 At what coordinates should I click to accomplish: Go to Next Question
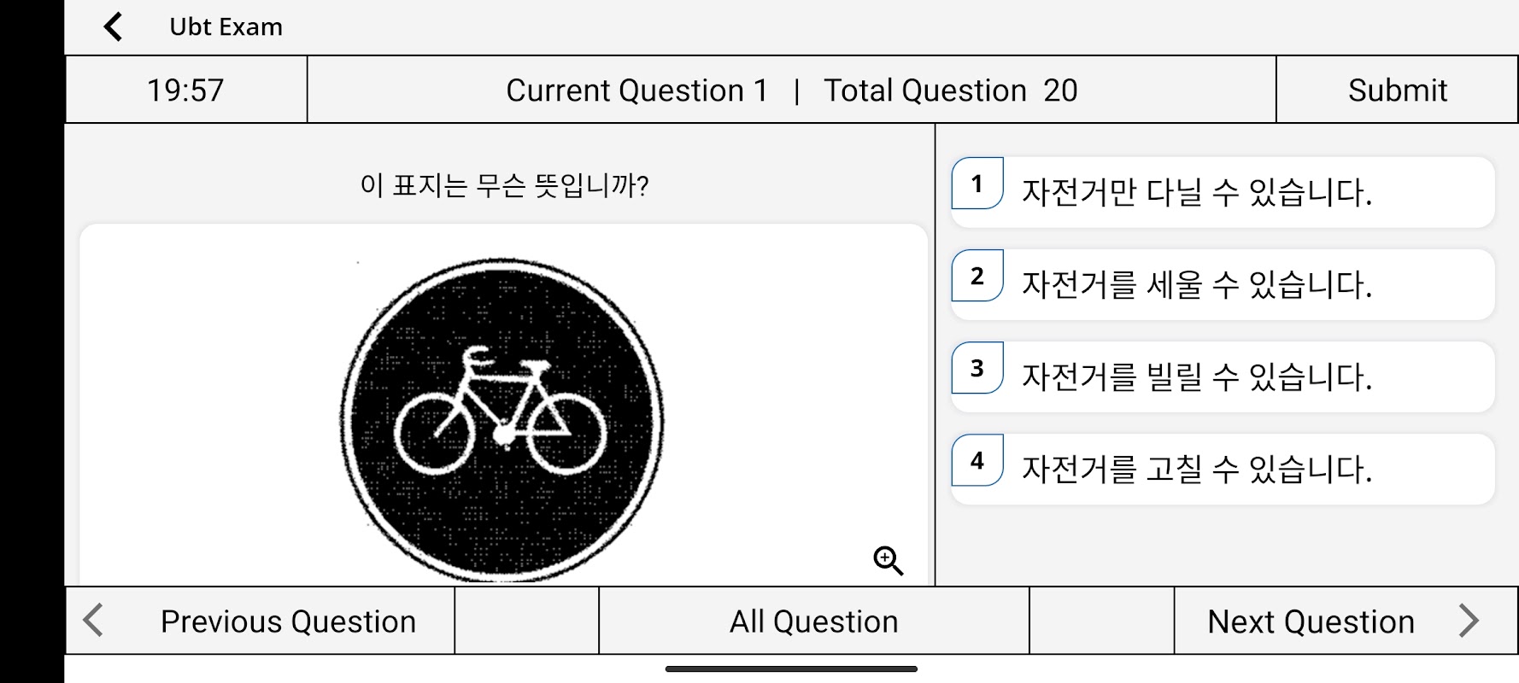[x=1311, y=622]
